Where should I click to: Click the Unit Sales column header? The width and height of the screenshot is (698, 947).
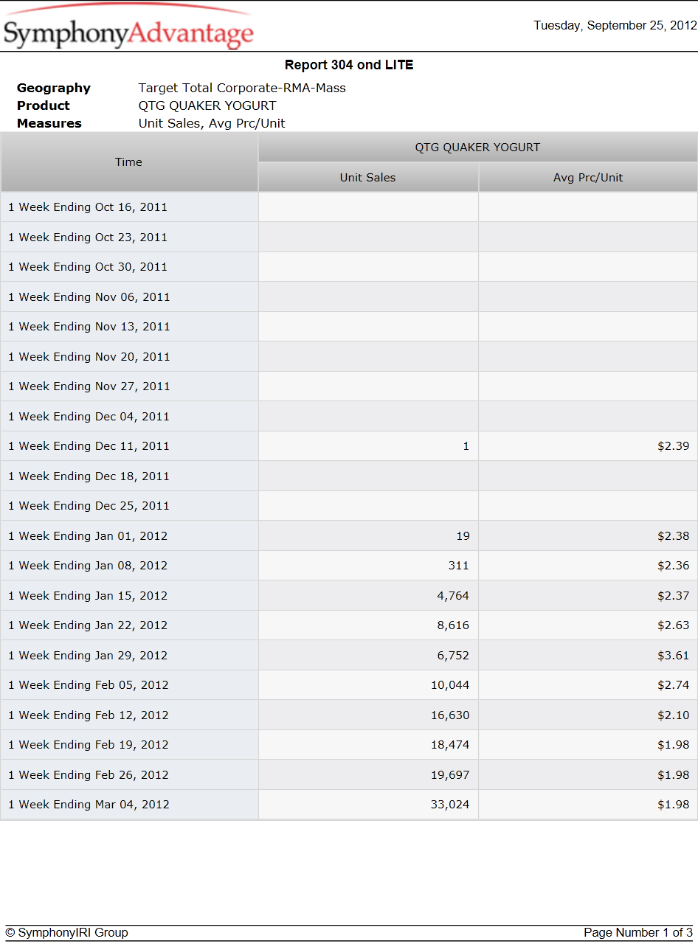tap(368, 178)
